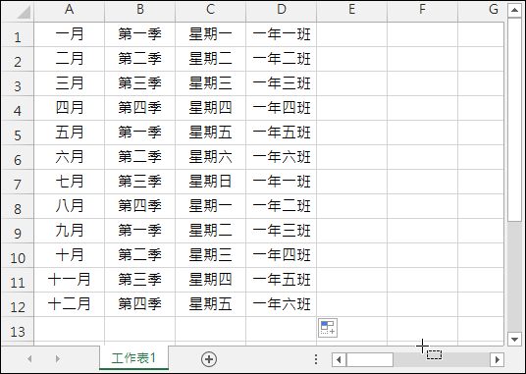Select 一年四班 cell in row 4
The height and width of the screenshot is (374, 526).
coord(281,108)
